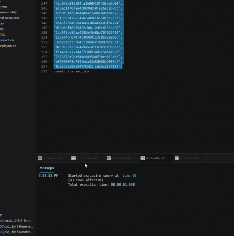Activate the 4: Untitled-9 results tab
Image resolution: width=234 pixels, height=236 pixels.
[156, 158]
